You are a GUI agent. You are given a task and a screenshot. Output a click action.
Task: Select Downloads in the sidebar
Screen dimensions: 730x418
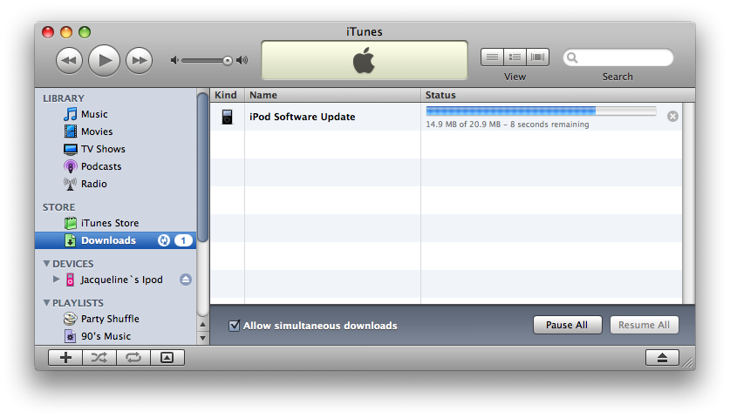pyautogui.click(x=115, y=240)
